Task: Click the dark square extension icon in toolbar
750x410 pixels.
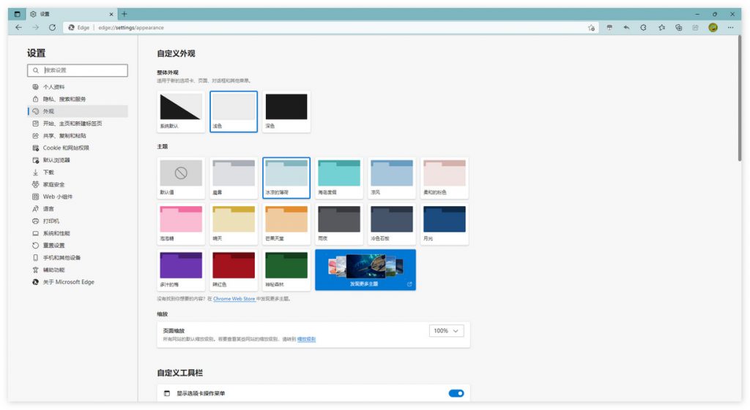Action: (x=609, y=28)
